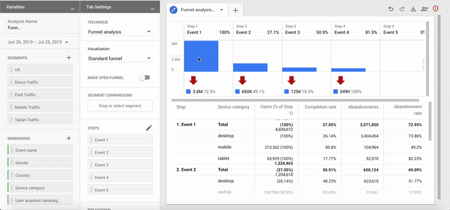Select the Mobile Traffic segment
The width and height of the screenshot is (450, 210).
click(40, 107)
